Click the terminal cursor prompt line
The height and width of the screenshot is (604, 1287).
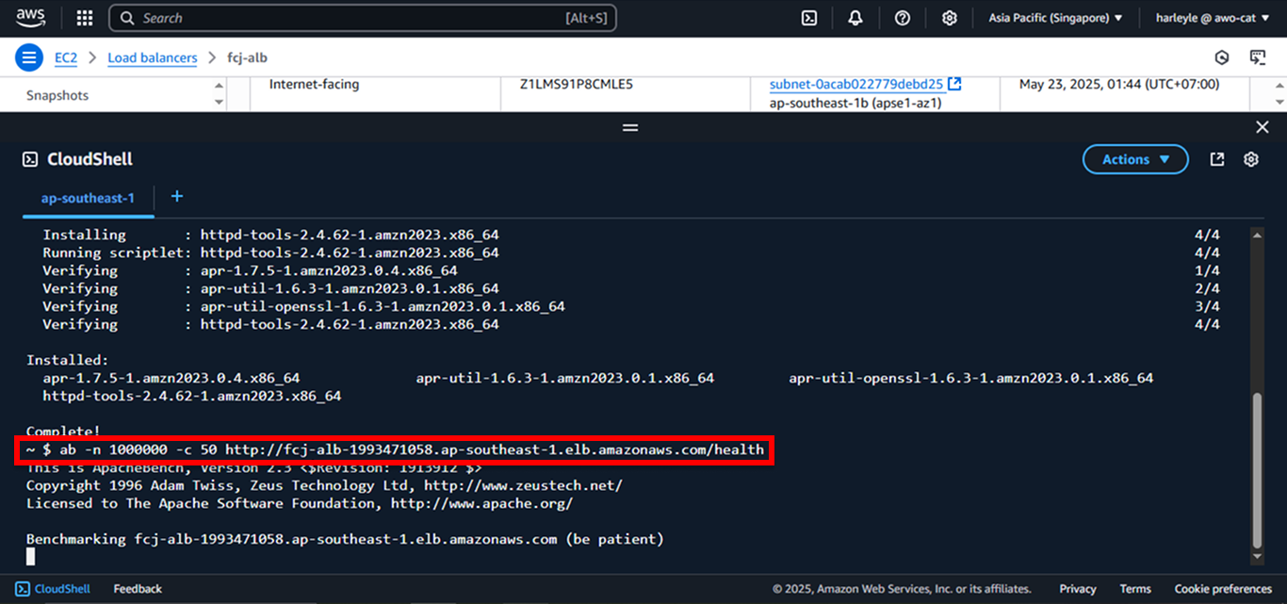click(x=30, y=557)
